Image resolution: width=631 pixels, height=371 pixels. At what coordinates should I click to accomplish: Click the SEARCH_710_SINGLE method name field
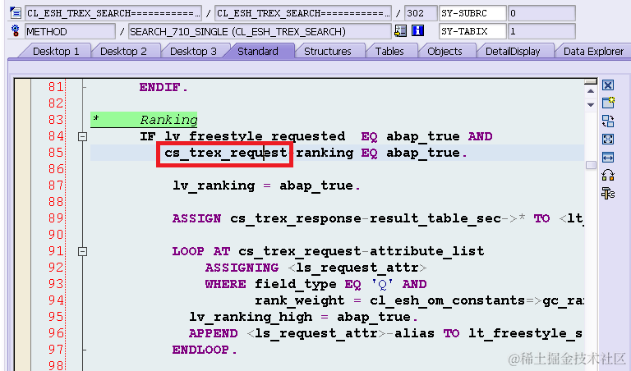pos(260,31)
